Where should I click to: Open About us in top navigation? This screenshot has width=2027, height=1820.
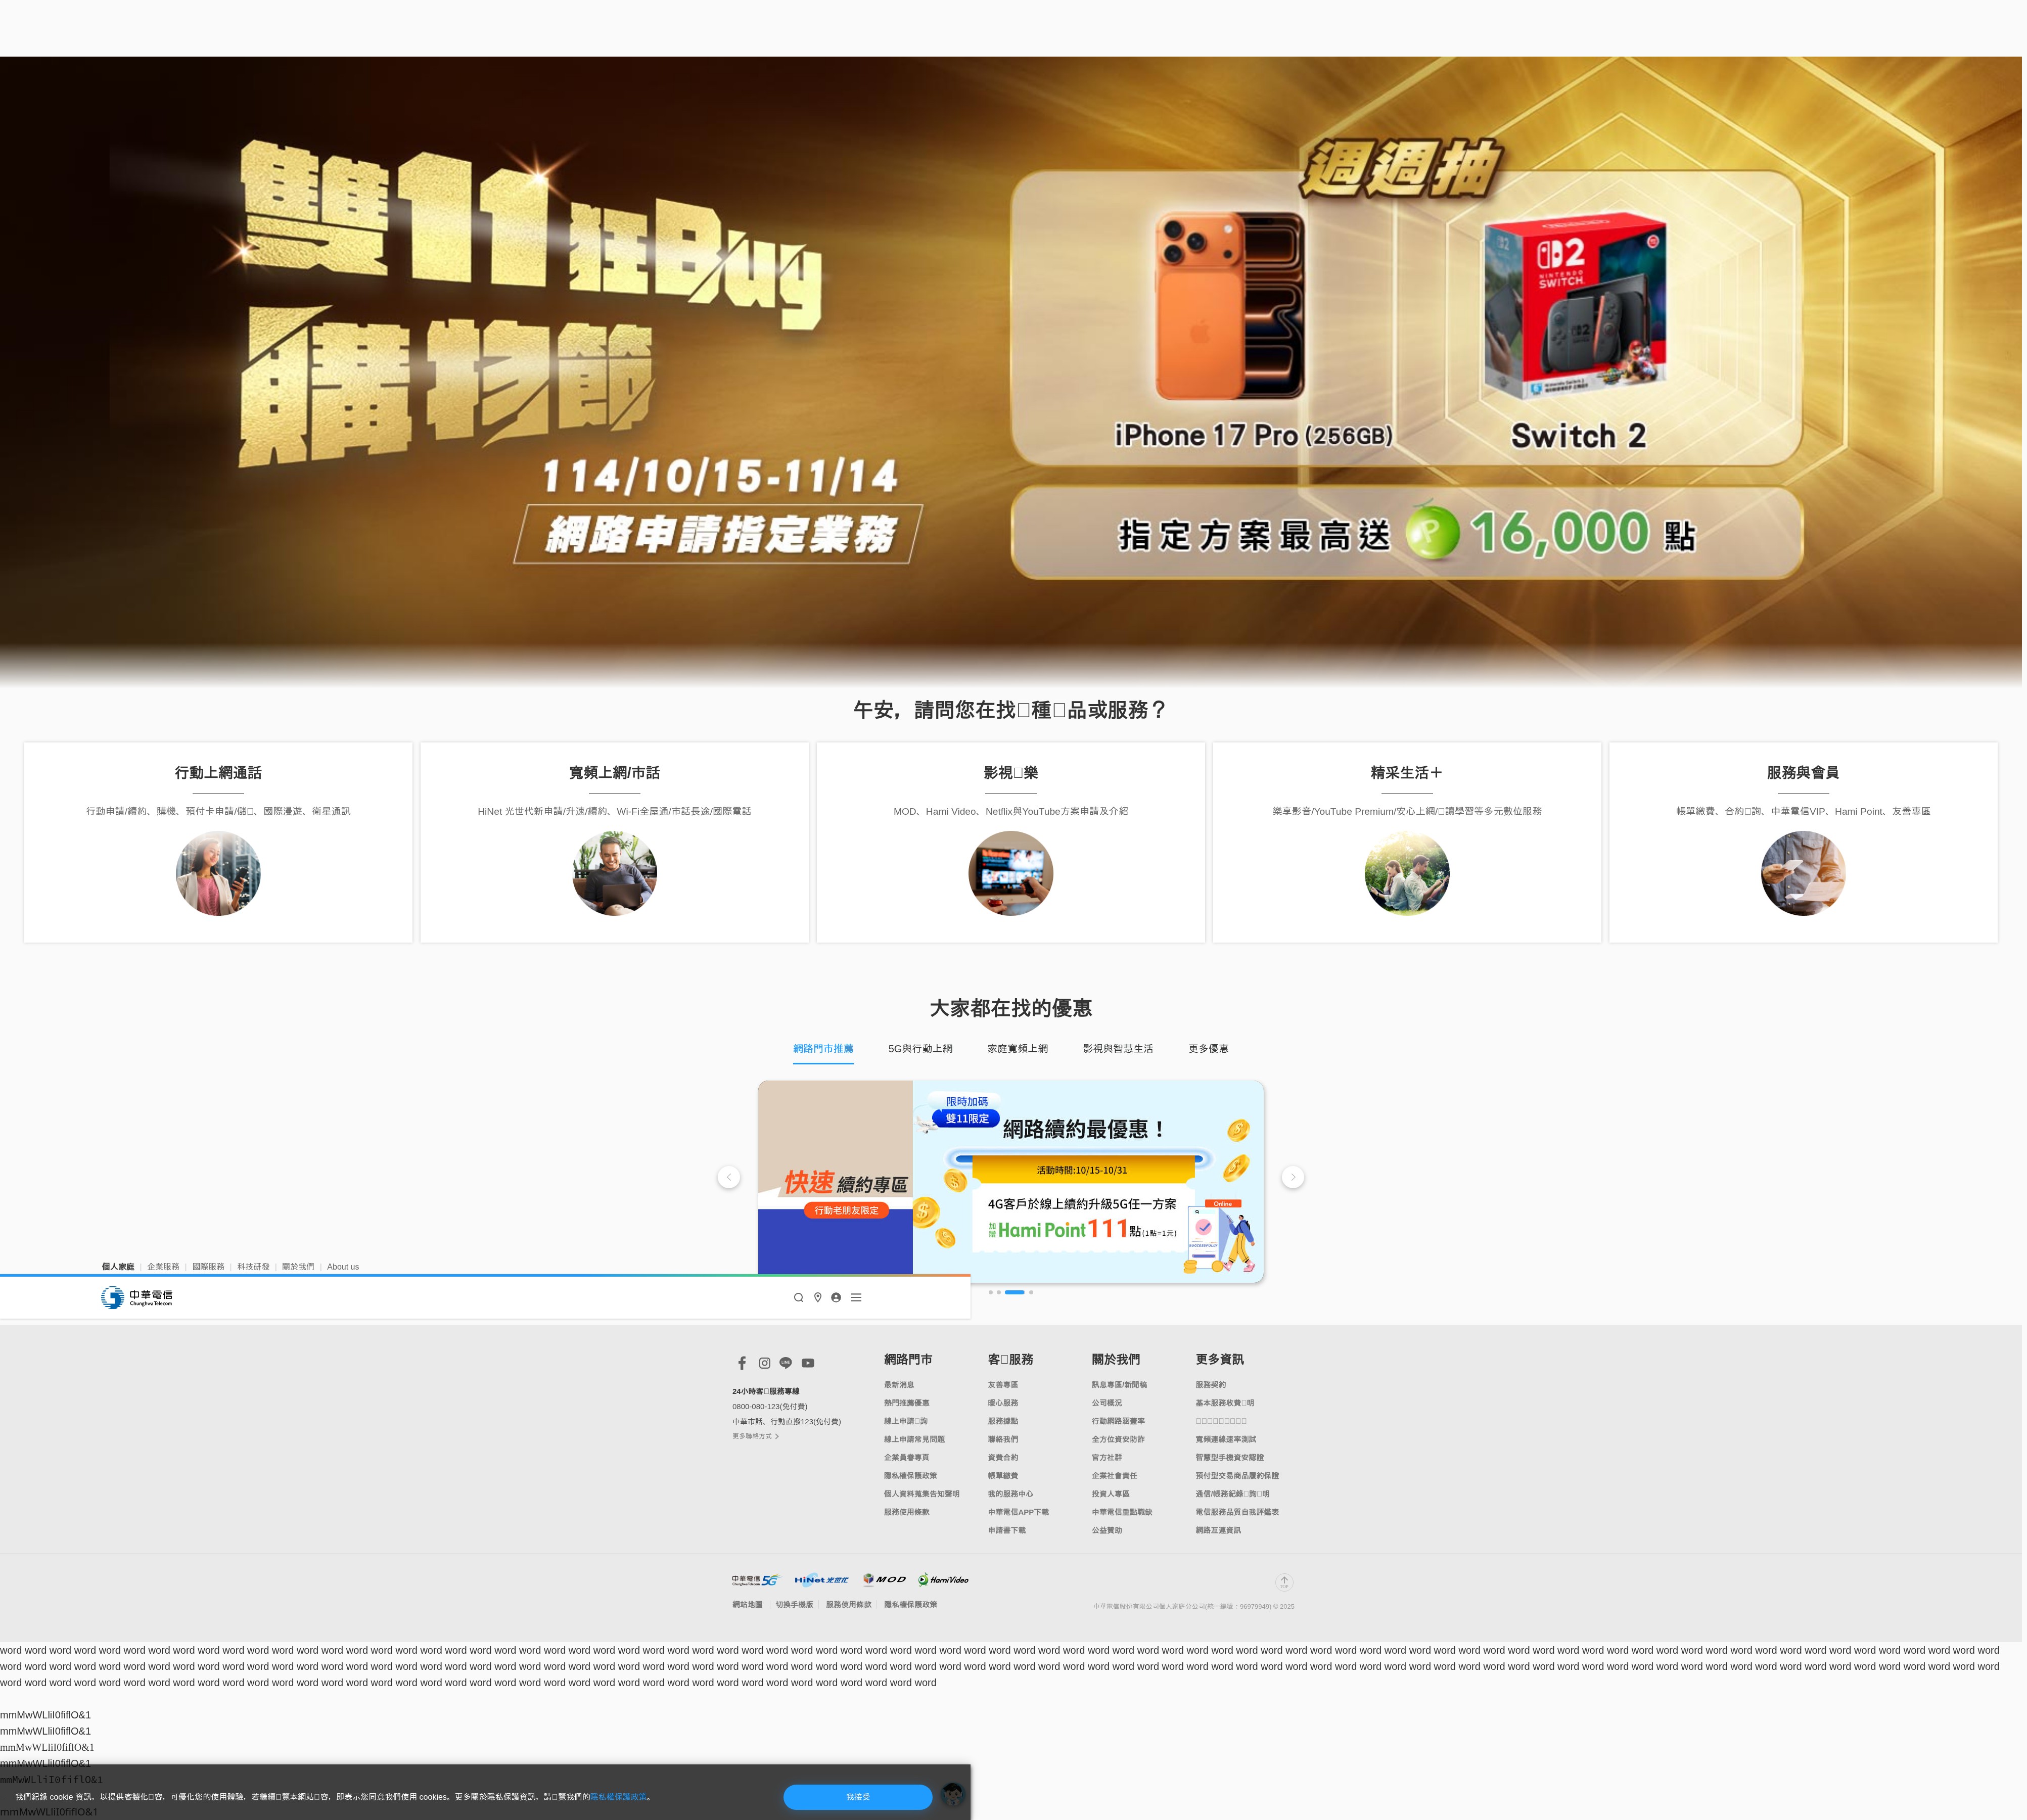pyautogui.click(x=343, y=1267)
